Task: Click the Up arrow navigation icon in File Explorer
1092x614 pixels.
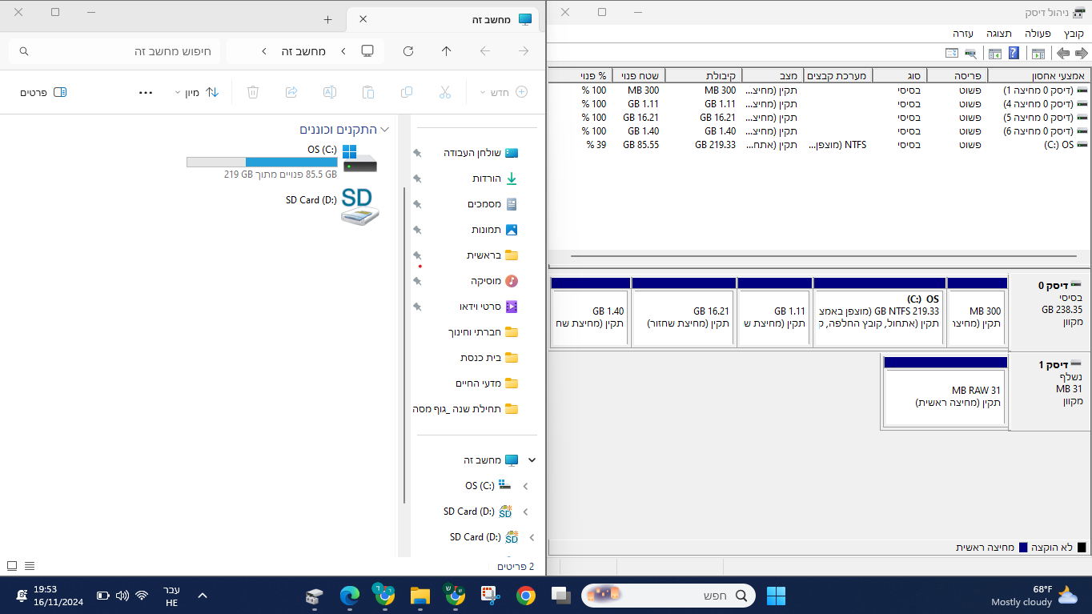Action: pyautogui.click(x=447, y=51)
